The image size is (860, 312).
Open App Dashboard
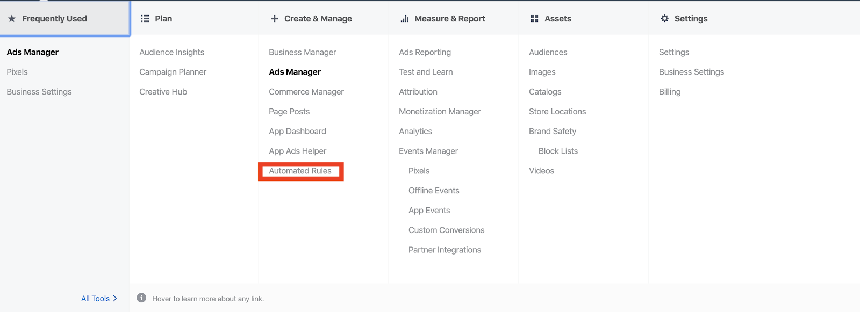click(x=298, y=132)
